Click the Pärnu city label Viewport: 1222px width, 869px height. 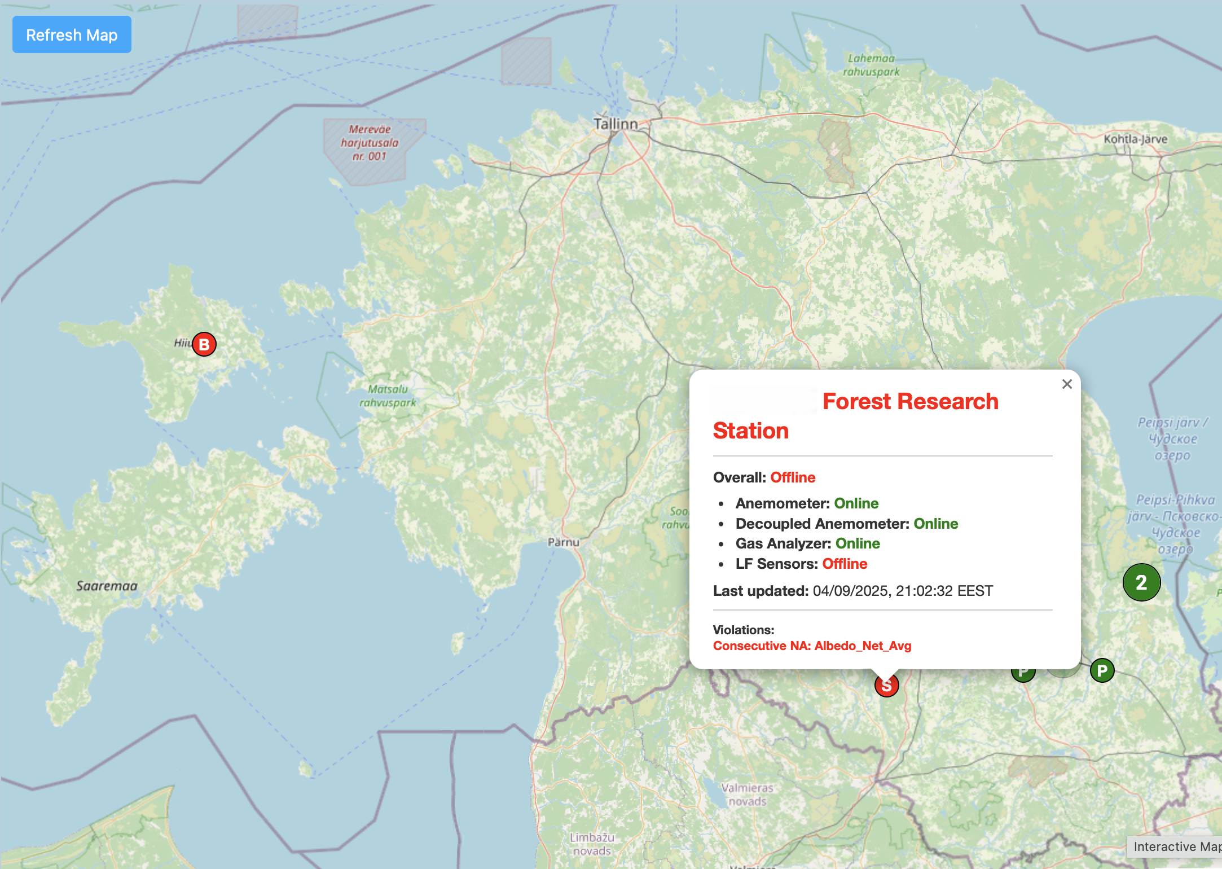(564, 542)
